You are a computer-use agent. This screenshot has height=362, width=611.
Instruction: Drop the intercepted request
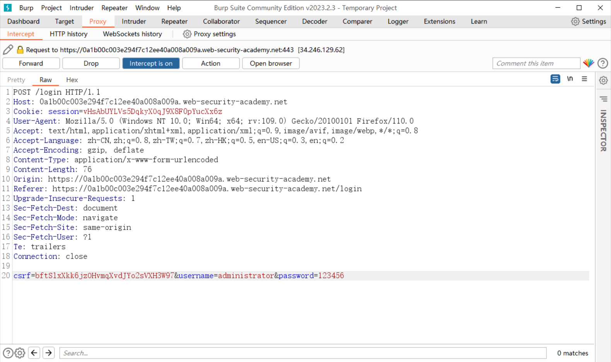coord(91,63)
